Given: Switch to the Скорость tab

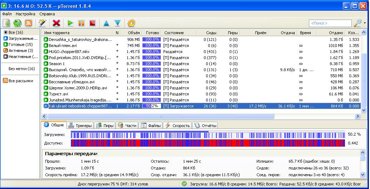Looking at the screenshot, I should coord(177,126).
